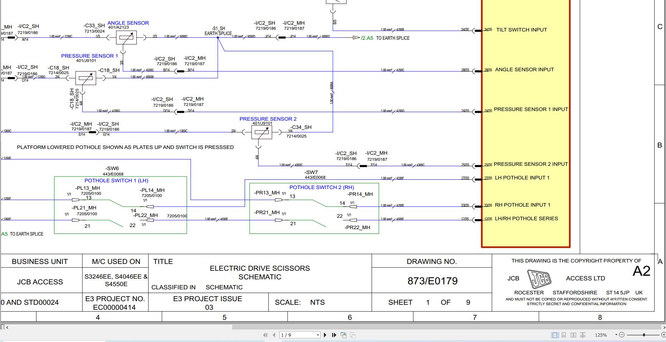Click the pressure sensor 2 component symbol

[x=262, y=133]
